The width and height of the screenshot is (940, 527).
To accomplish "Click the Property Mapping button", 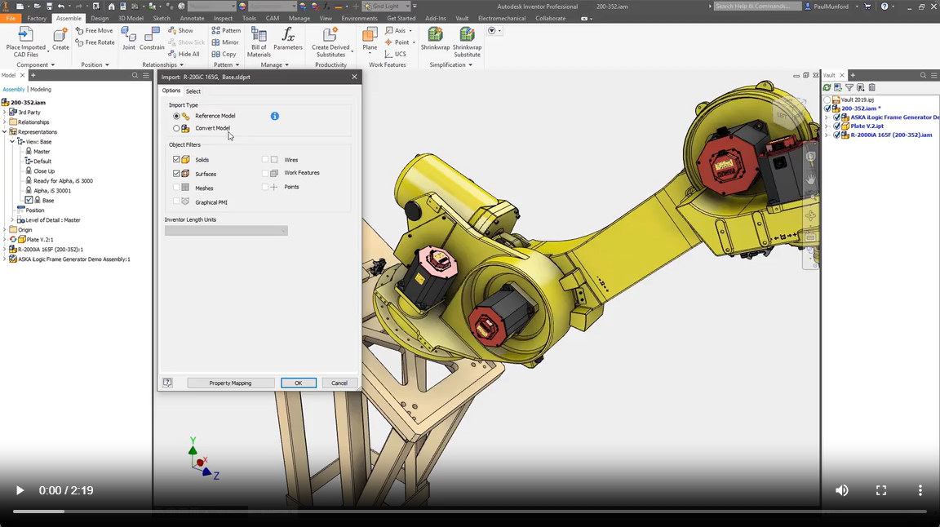I will [230, 383].
